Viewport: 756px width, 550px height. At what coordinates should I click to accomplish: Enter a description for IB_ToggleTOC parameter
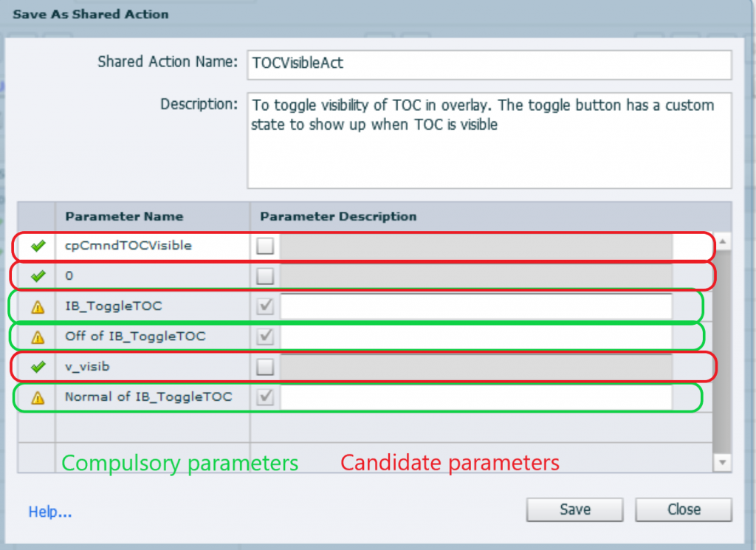(x=475, y=306)
